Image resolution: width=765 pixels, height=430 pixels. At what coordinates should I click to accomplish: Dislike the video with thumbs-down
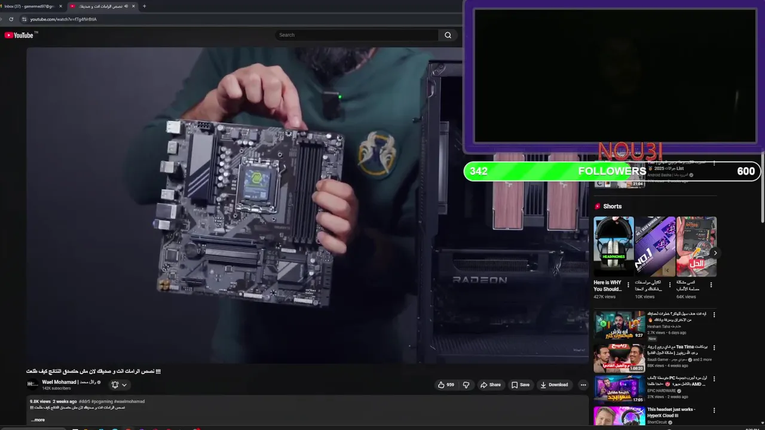[x=466, y=385]
